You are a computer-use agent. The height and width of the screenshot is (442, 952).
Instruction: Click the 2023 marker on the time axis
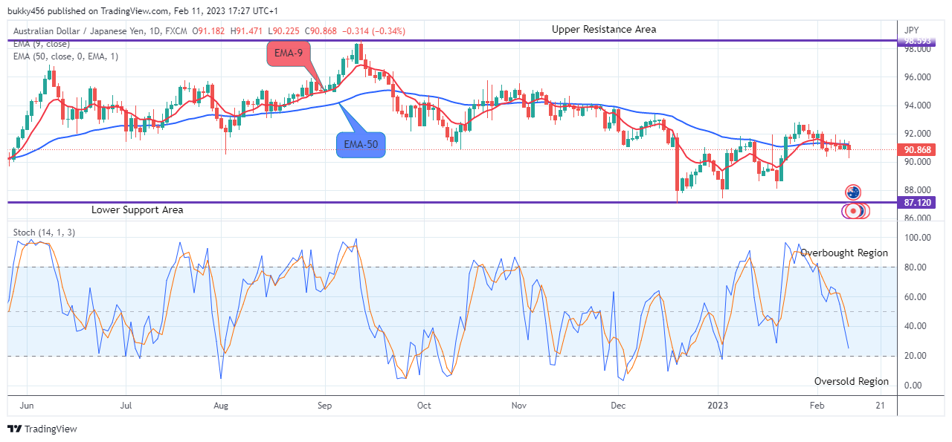tap(718, 406)
